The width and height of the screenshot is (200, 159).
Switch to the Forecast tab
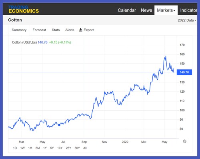pyautogui.click(x=39, y=30)
